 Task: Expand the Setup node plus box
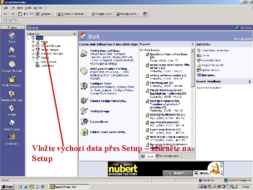(33, 42)
